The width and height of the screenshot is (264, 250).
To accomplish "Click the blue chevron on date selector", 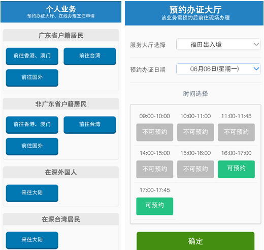I will click(256, 69).
